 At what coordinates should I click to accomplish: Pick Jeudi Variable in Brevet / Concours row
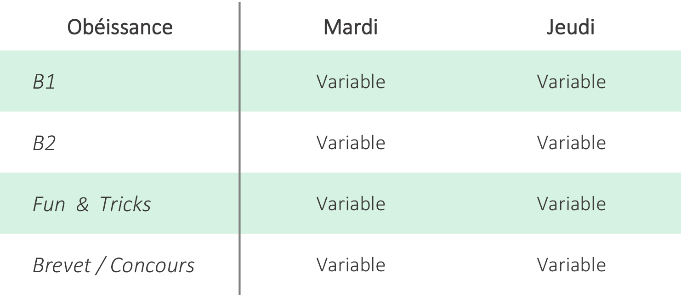(x=572, y=265)
